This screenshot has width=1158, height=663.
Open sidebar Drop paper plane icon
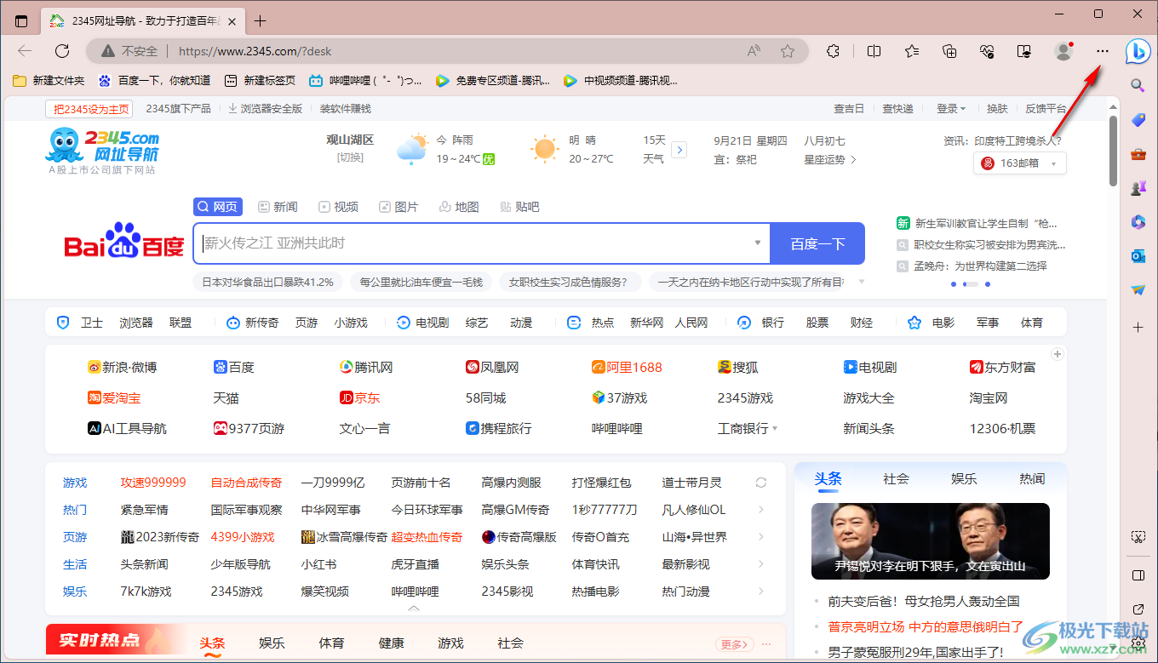tap(1138, 290)
